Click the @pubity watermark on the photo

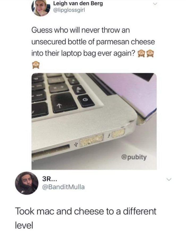134,157
